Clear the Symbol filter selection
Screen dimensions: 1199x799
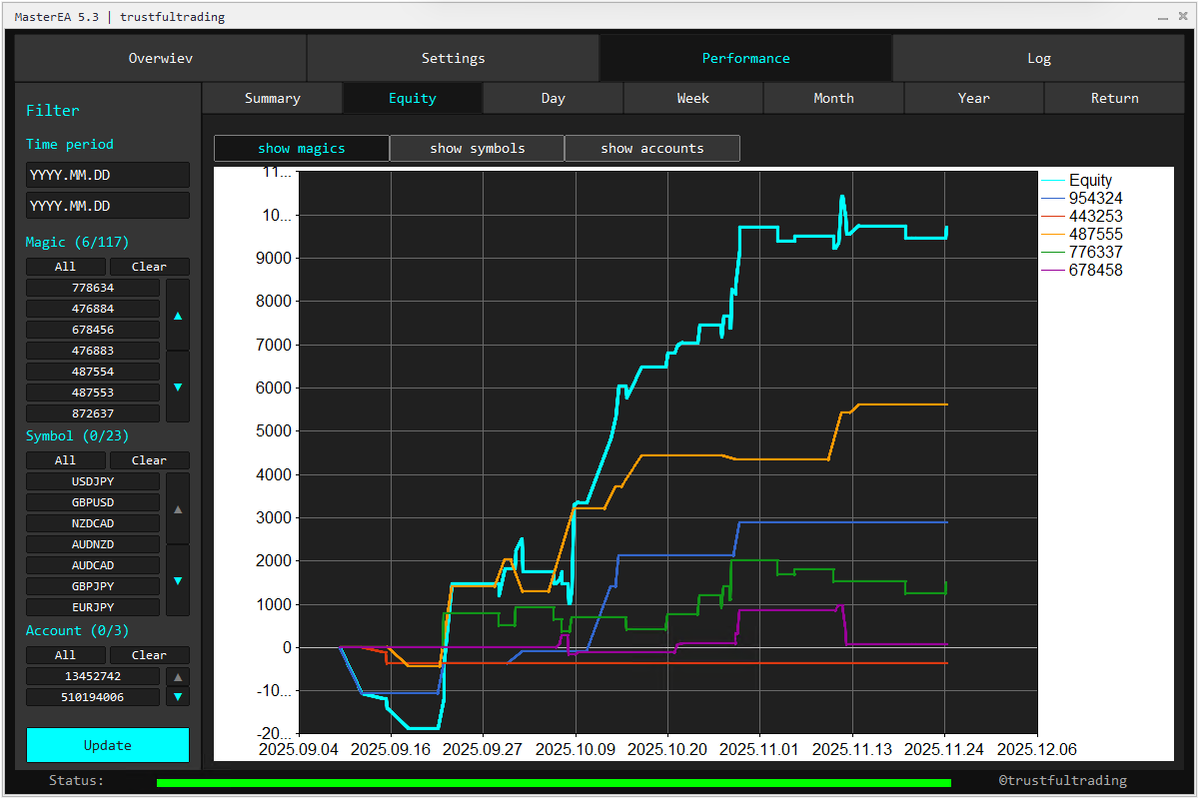pyautogui.click(x=149, y=460)
